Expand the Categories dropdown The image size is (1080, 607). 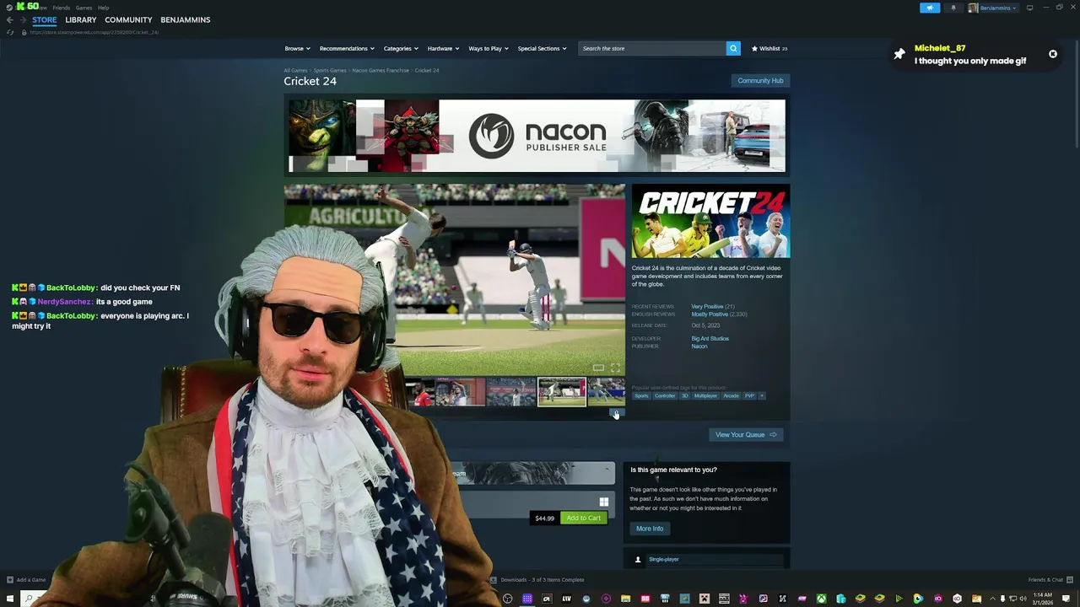pyautogui.click(x=401, y=48)
